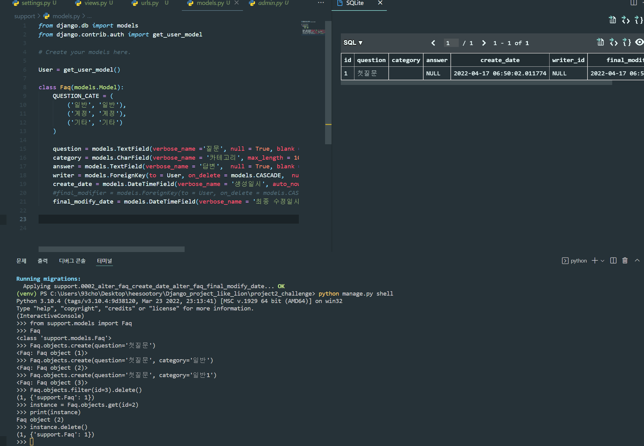Image resolution: width=644 pixels, height=446 pixels.
Task: Click 'support' breadcrumb folder
Action: pyautogui.click(x=25, y=16)
